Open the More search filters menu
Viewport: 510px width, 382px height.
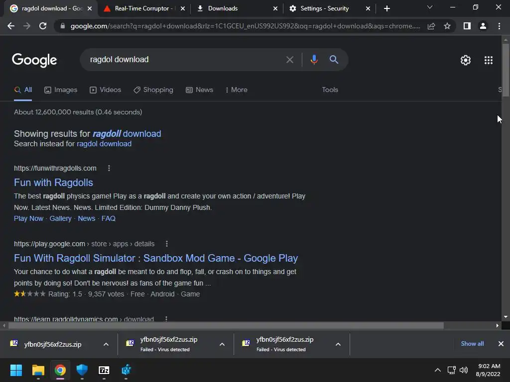pos(236,90)
